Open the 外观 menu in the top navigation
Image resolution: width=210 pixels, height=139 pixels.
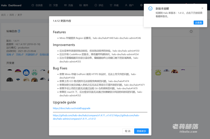114,5
